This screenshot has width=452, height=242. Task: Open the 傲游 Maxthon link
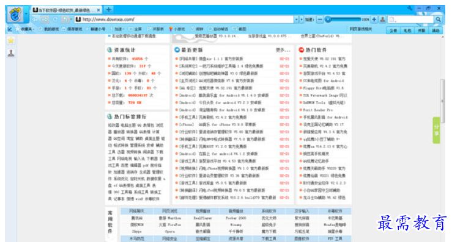(170, 218)
